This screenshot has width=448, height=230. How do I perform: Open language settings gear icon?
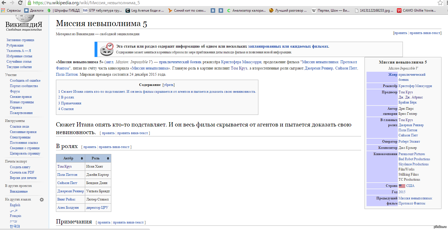coord(42,200)
